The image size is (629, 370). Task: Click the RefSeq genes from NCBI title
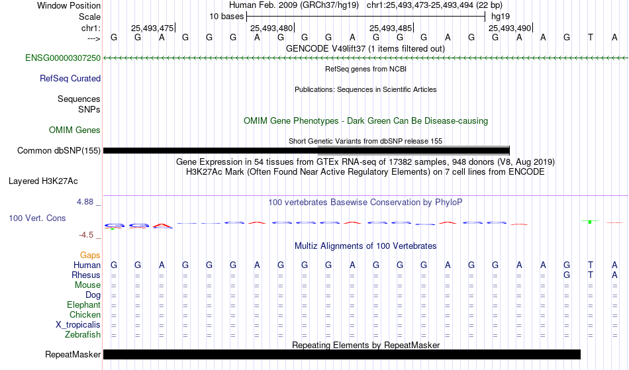[366, 69]
